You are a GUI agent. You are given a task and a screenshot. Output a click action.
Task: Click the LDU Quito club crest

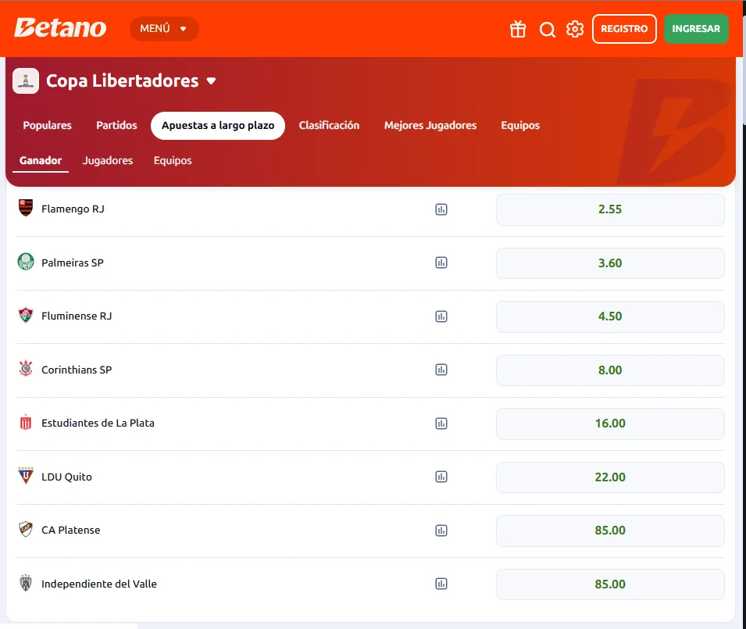26,476
